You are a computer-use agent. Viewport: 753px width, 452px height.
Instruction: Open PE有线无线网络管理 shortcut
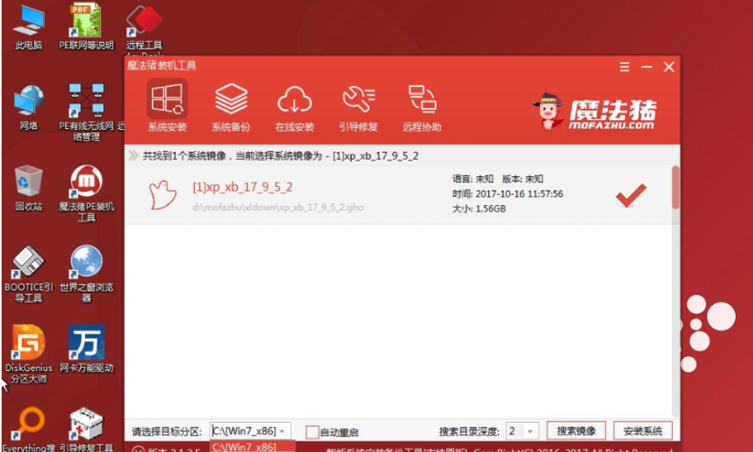point(86,111)
